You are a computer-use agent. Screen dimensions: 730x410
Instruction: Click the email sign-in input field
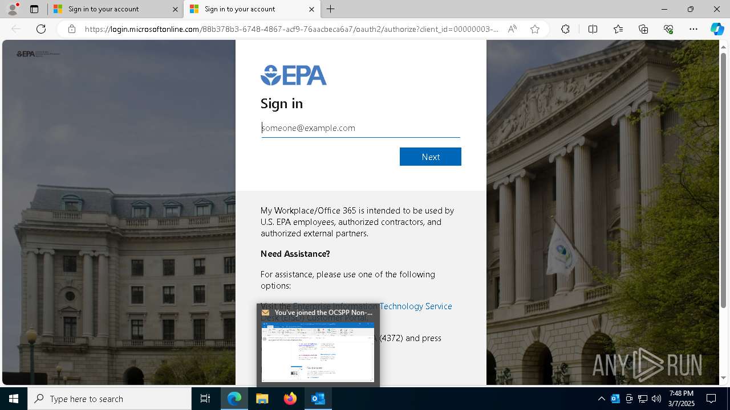[x=360, y=128]
